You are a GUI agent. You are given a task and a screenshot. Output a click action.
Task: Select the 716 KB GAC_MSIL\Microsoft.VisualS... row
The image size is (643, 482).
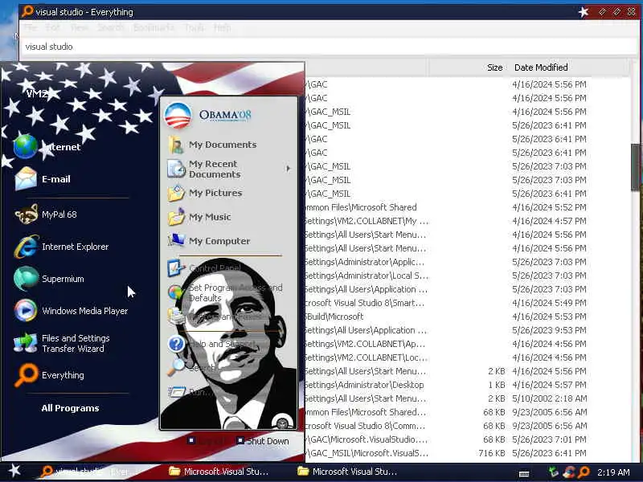(x=468, y=453)
